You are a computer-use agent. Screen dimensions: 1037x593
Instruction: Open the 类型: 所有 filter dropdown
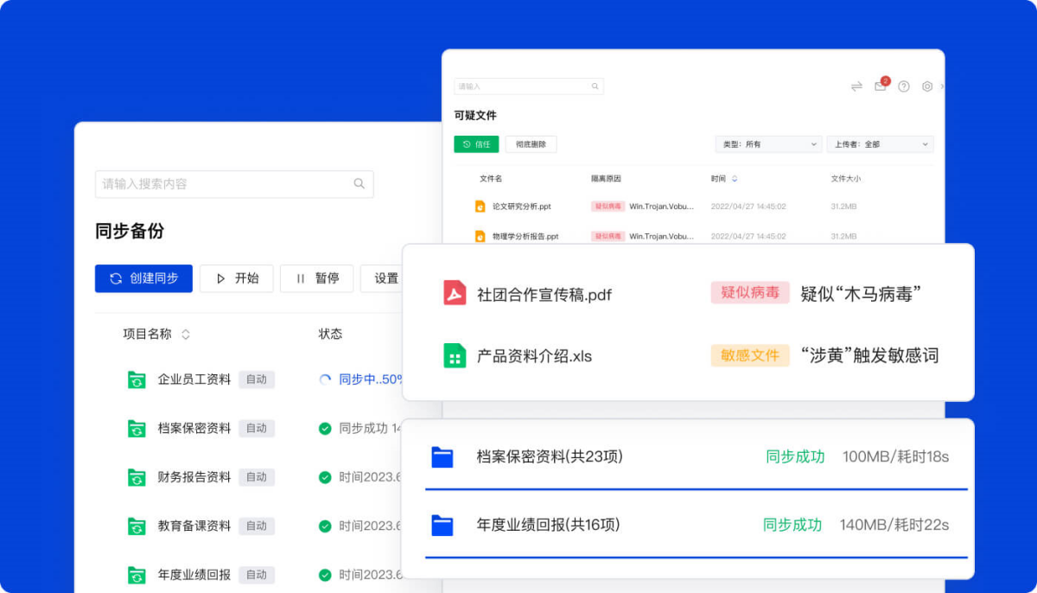pyautogui.click(x=767, y=143)
